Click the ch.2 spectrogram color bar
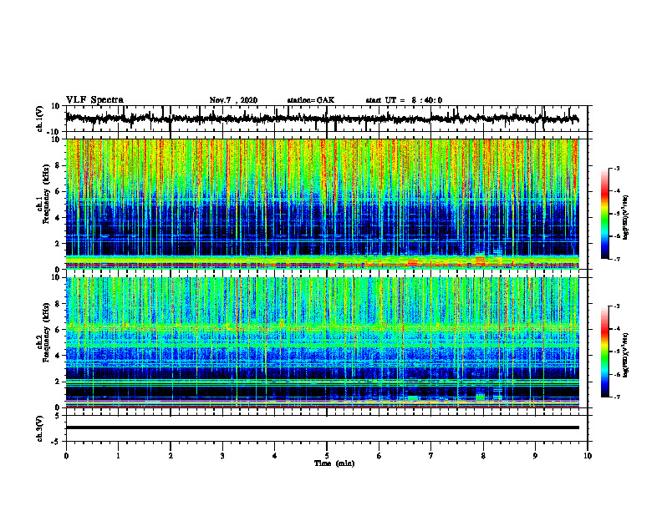Viewport: 662px width, 511px height. click(x=605, y=352)
